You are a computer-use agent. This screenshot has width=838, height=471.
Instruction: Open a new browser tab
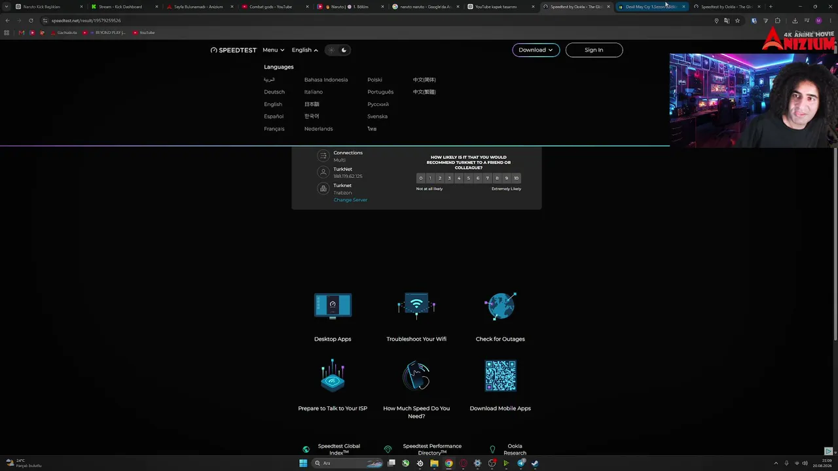[771, 7]
